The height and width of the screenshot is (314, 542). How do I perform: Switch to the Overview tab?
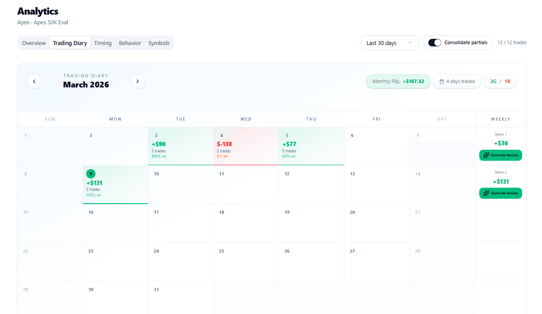(x=34, y=43)
